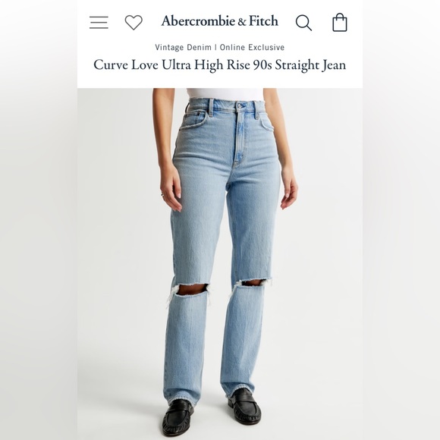The width and height of the screenshot is (440, 440).
Task: Tap the ripped right knee of jeans
Action: (252, 282)
